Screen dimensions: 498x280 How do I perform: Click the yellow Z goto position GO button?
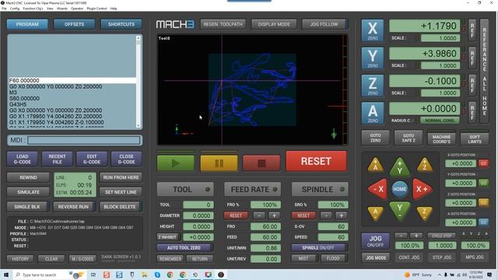pos(483,202)
